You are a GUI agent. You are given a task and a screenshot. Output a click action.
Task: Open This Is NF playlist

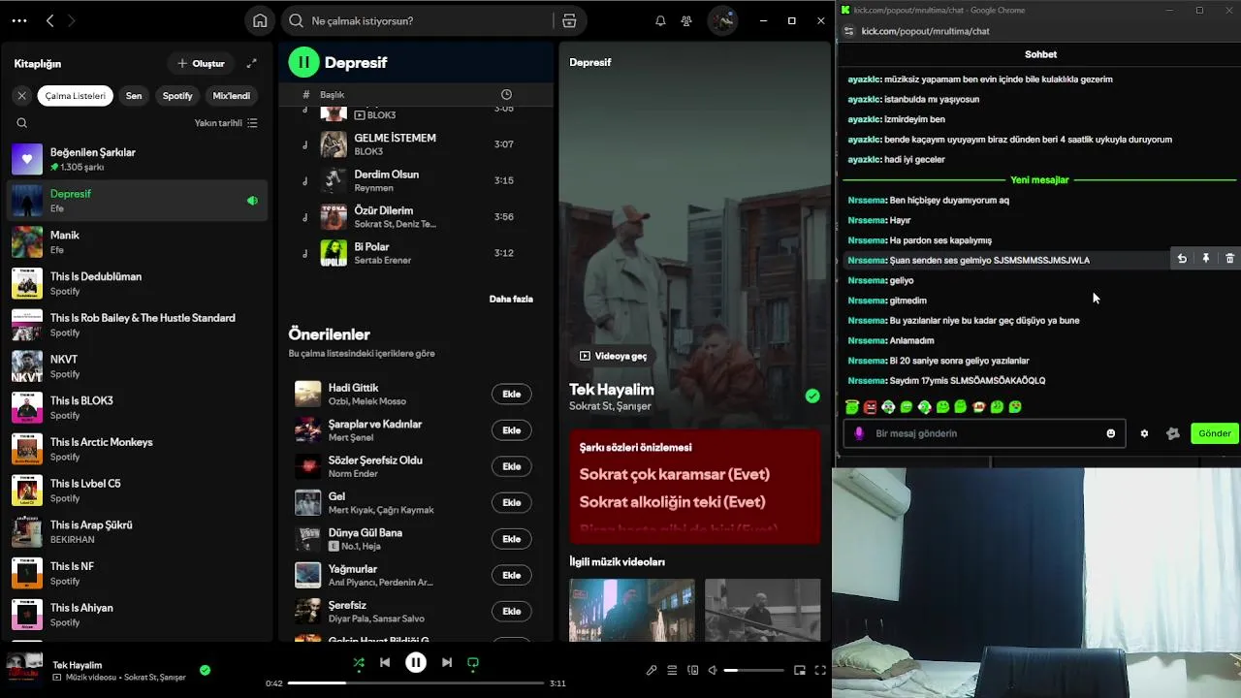click(x=137, y=573)
